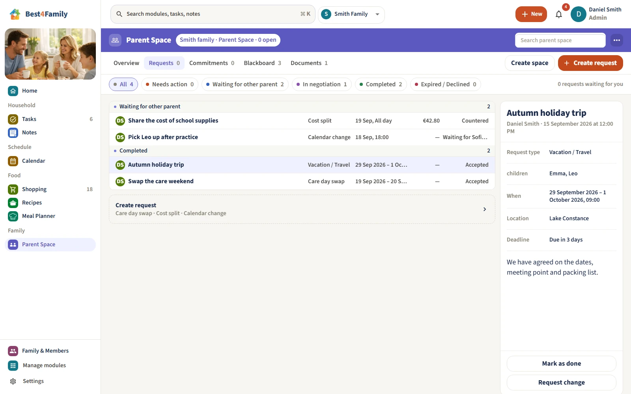
Task: Open the Tasks module icon
Action: tap(13, 119)
